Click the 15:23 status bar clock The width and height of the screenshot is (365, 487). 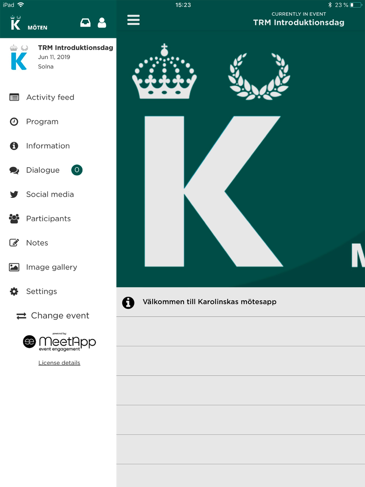(x=183, y=5)
